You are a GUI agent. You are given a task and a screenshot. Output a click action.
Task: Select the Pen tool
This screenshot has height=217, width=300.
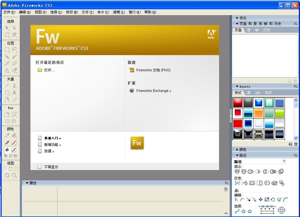tap(14, 85)
